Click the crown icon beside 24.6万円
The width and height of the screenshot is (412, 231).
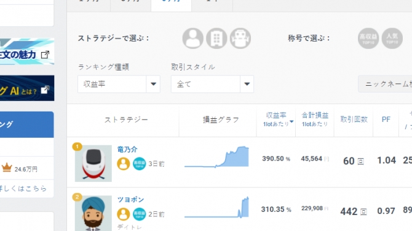7,168
